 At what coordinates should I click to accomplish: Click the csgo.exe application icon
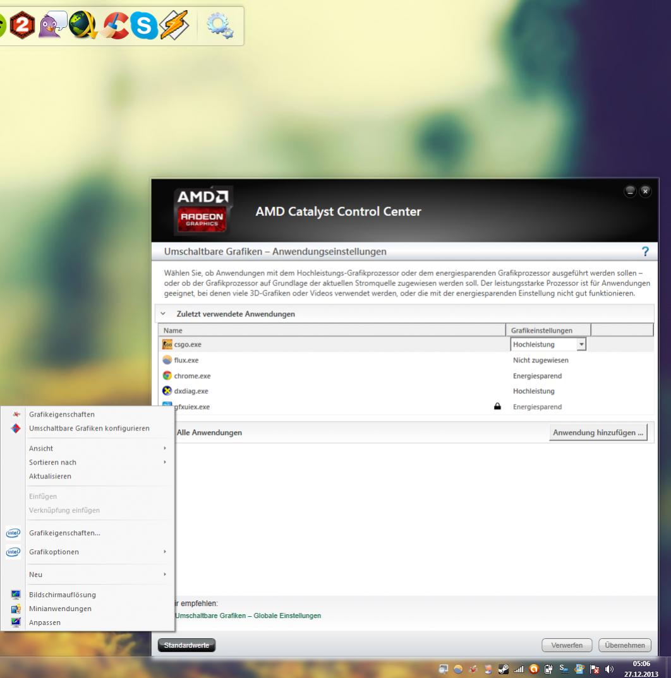pos(167,344)
